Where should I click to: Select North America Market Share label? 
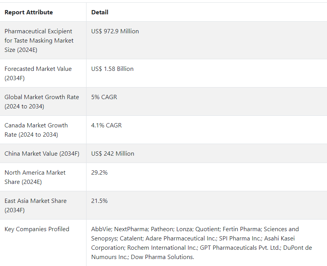tap(35, 177)
